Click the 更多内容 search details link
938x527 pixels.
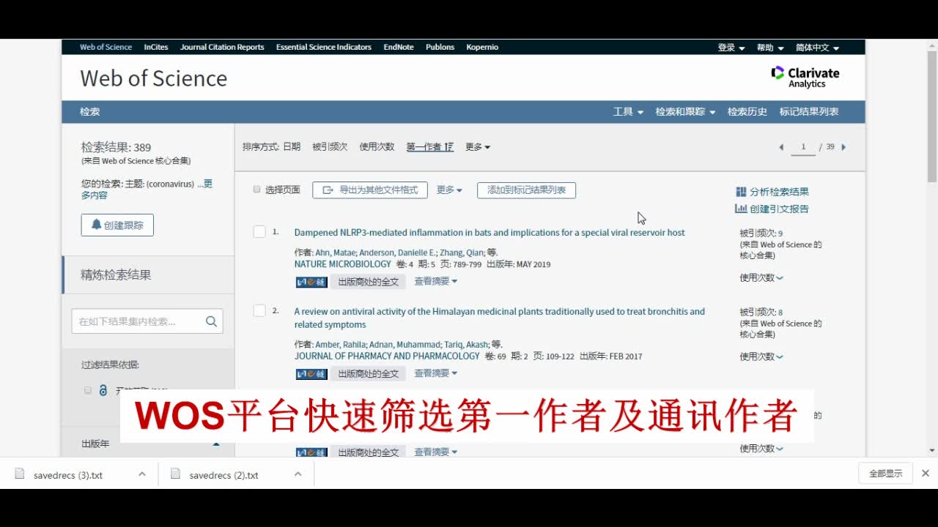pos(147,190)
